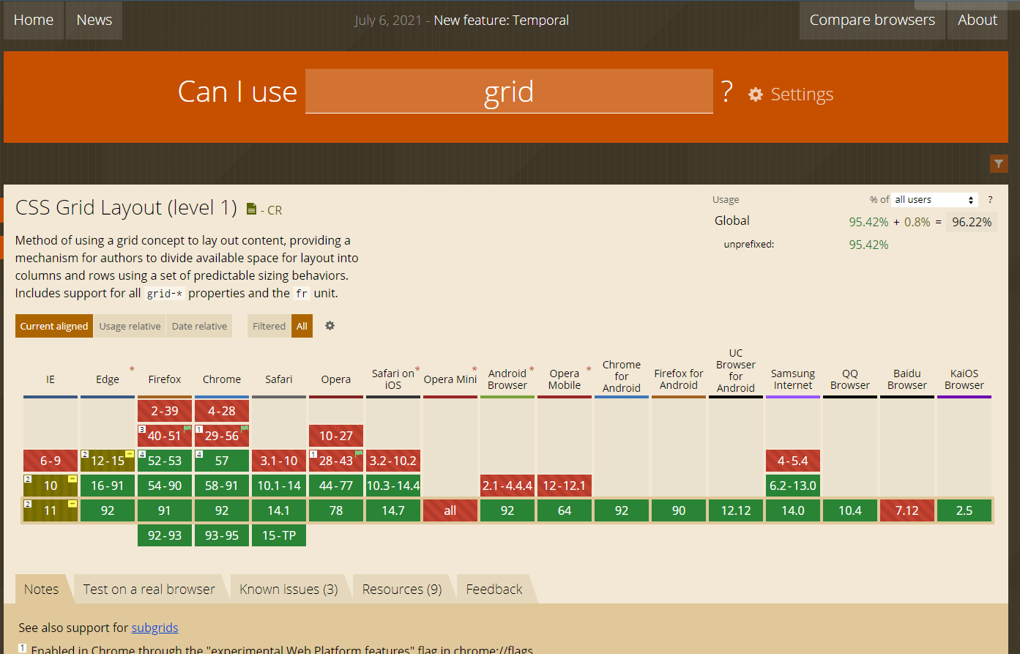Click the CSS Grid Layout title

point(126,208)
